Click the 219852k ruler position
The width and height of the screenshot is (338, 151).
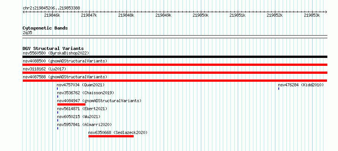pos(275,15)
